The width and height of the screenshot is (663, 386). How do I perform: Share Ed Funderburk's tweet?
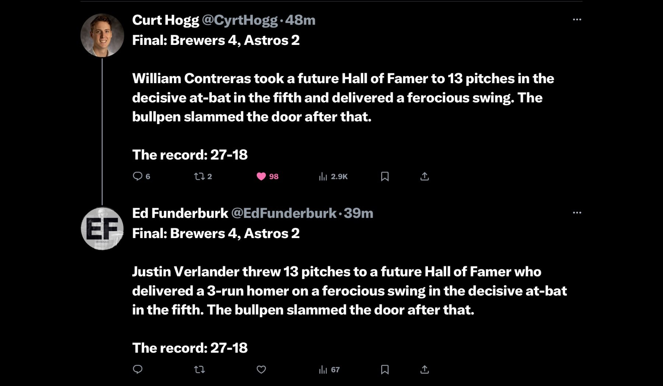click(x=424, y=369)
